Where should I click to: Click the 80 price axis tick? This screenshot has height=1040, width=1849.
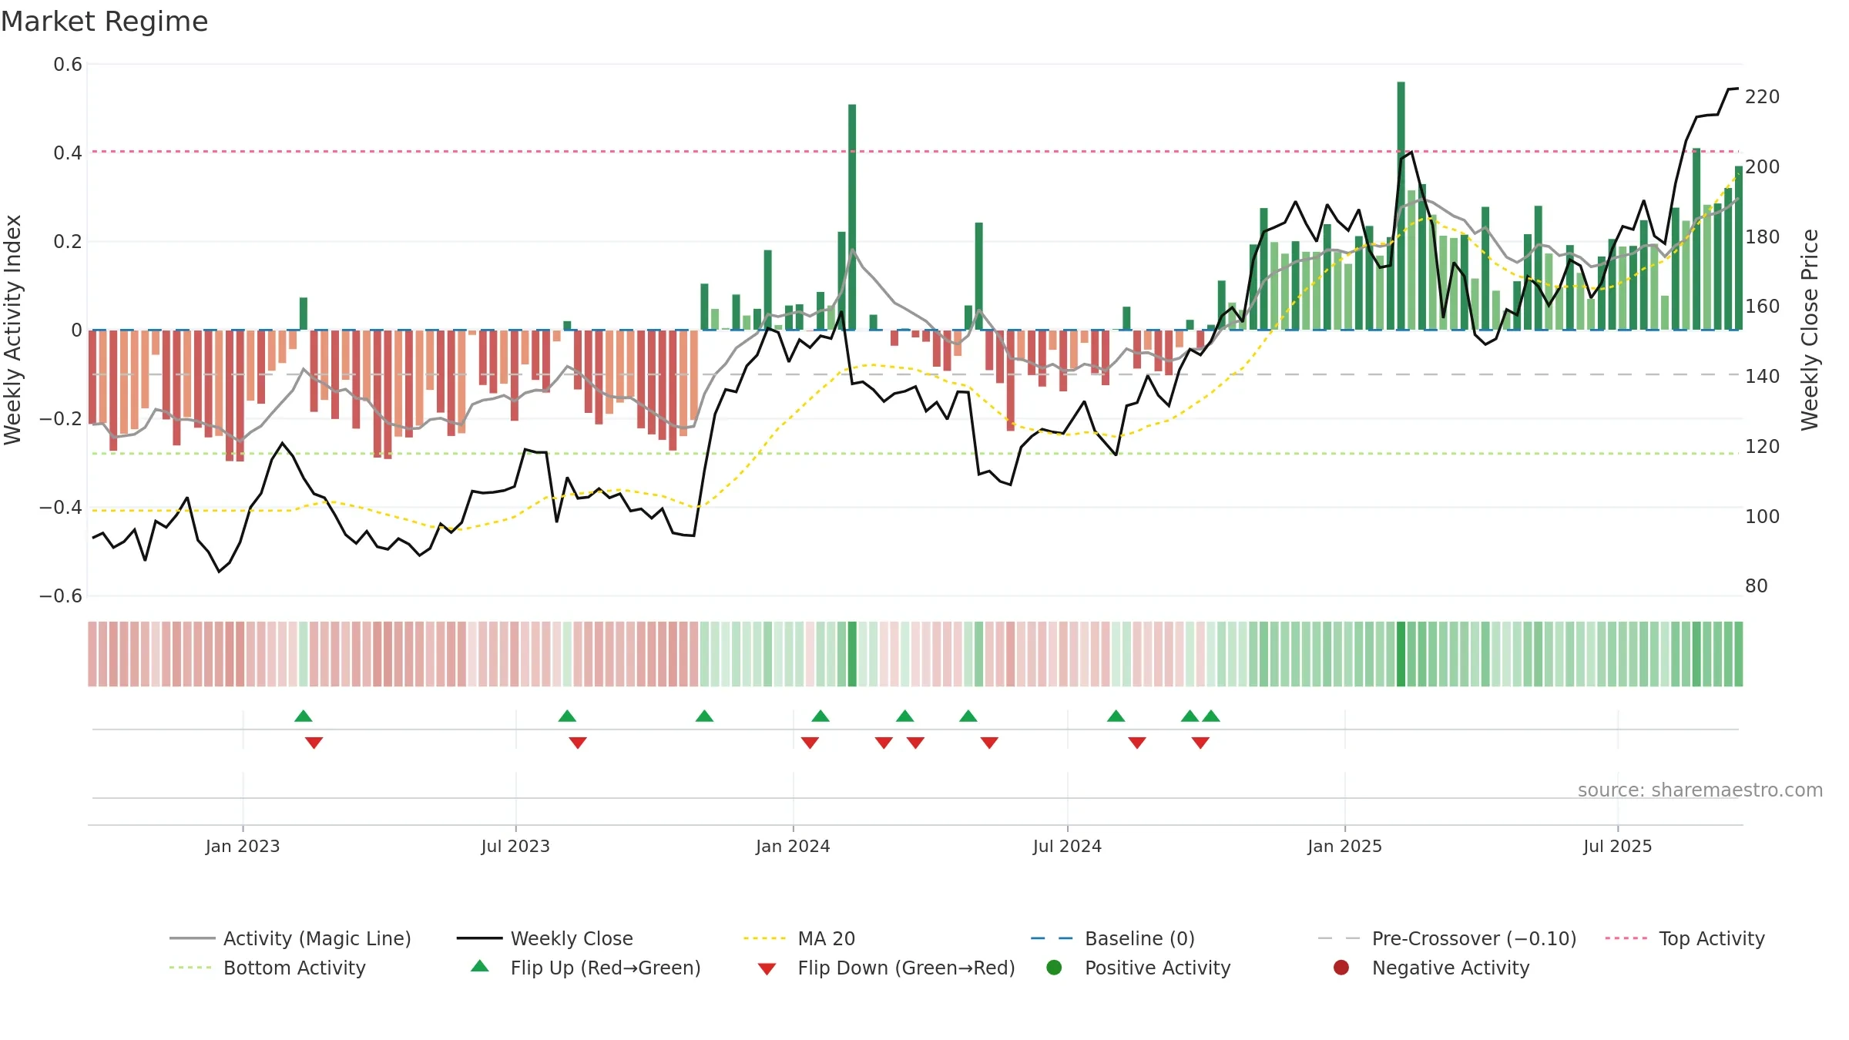(x=1757, y=586)
